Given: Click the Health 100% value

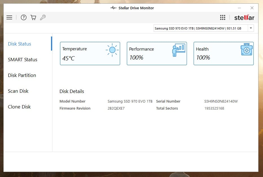Looking at the screenshot, I should point(203,58).
